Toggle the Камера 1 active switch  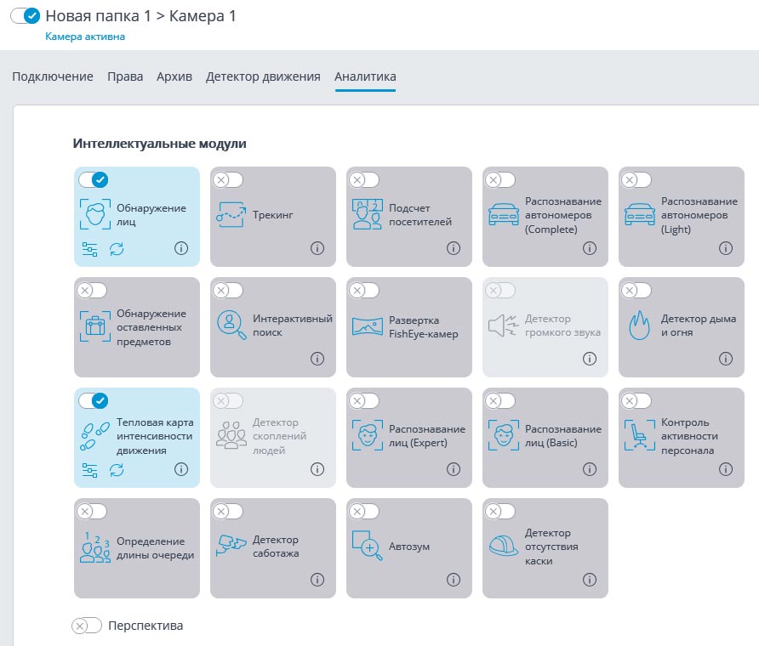point(26,15)
